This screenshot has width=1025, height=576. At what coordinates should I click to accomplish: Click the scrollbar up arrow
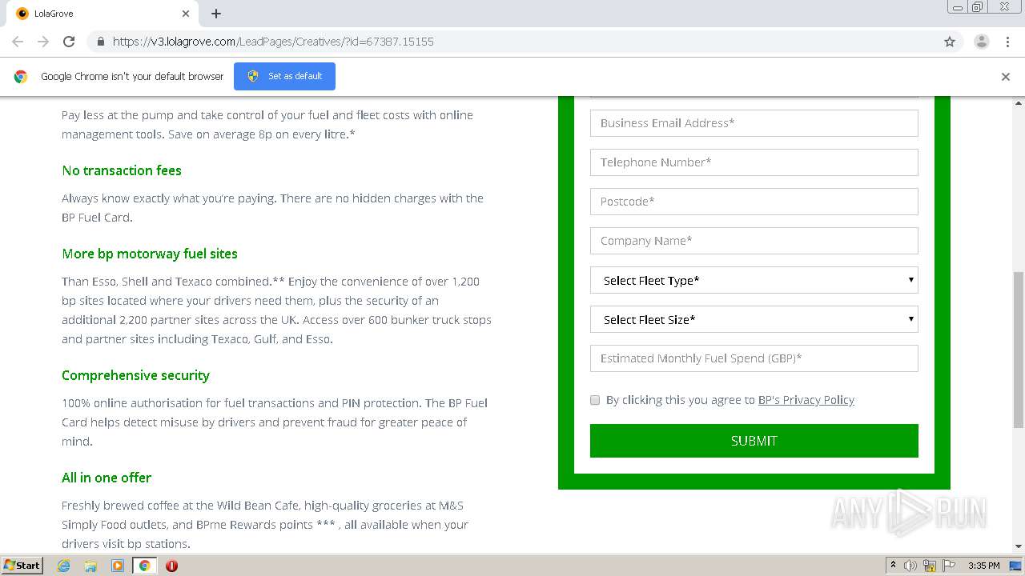[1019, 102]
